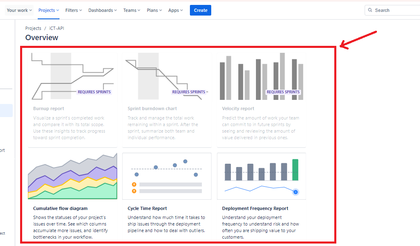Open the Cycle Time Report title link
Screen dimensions: 420x246
147,208
